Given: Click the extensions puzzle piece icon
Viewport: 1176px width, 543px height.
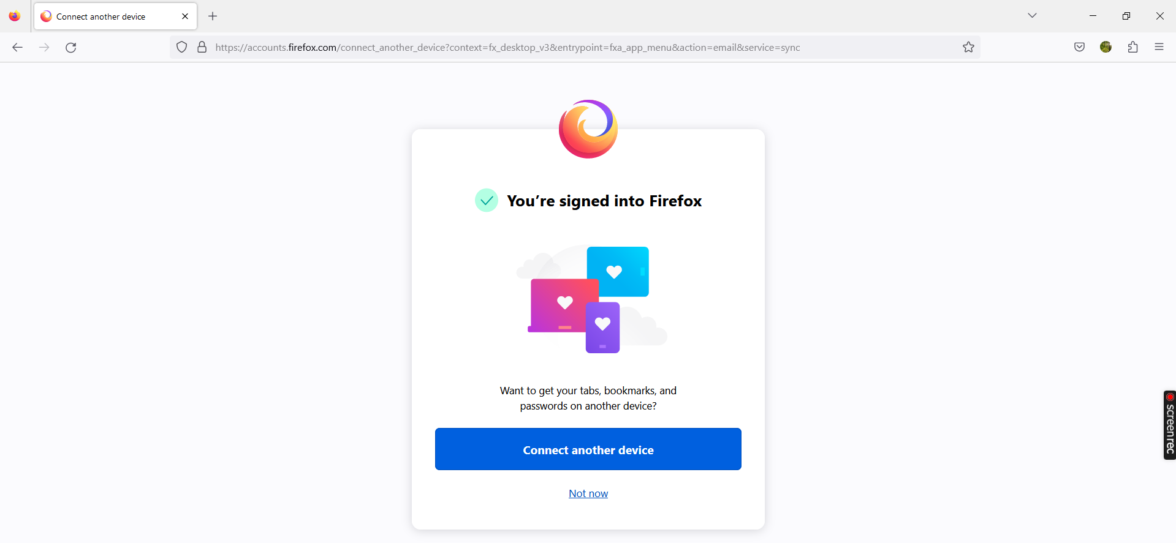Looking at the screenshot, I should [x=1132, y=47].
